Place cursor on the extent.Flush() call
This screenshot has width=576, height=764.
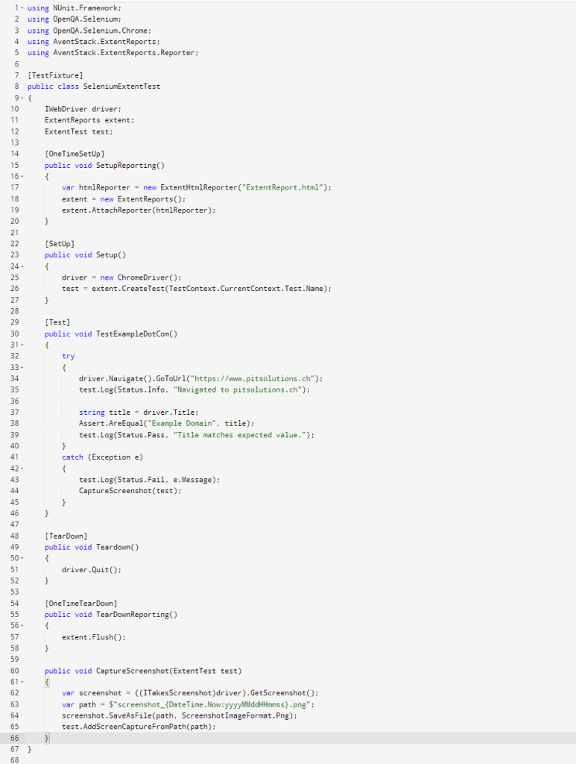tap(94, 637)
